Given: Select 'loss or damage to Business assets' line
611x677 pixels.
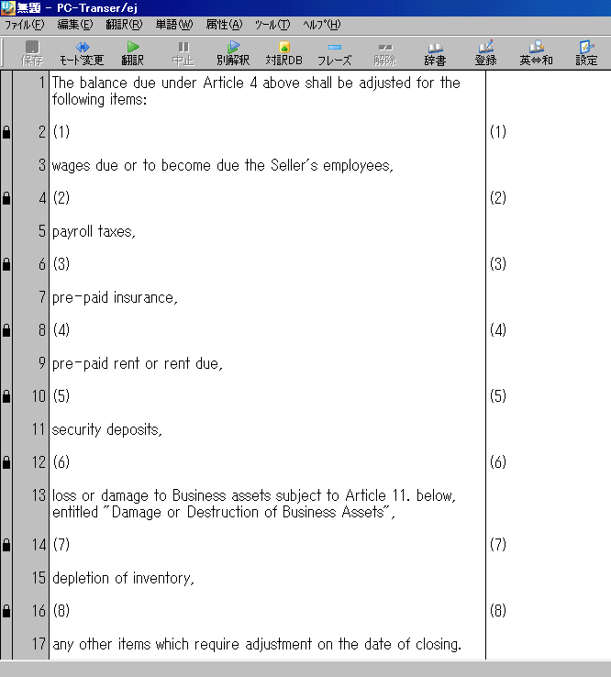Looking at the screenshot, I should pos(254,504).
